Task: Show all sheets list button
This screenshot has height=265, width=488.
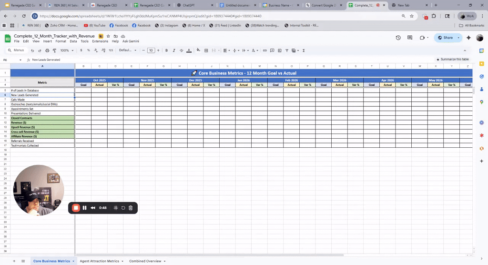Action: (x=23, y=261)
